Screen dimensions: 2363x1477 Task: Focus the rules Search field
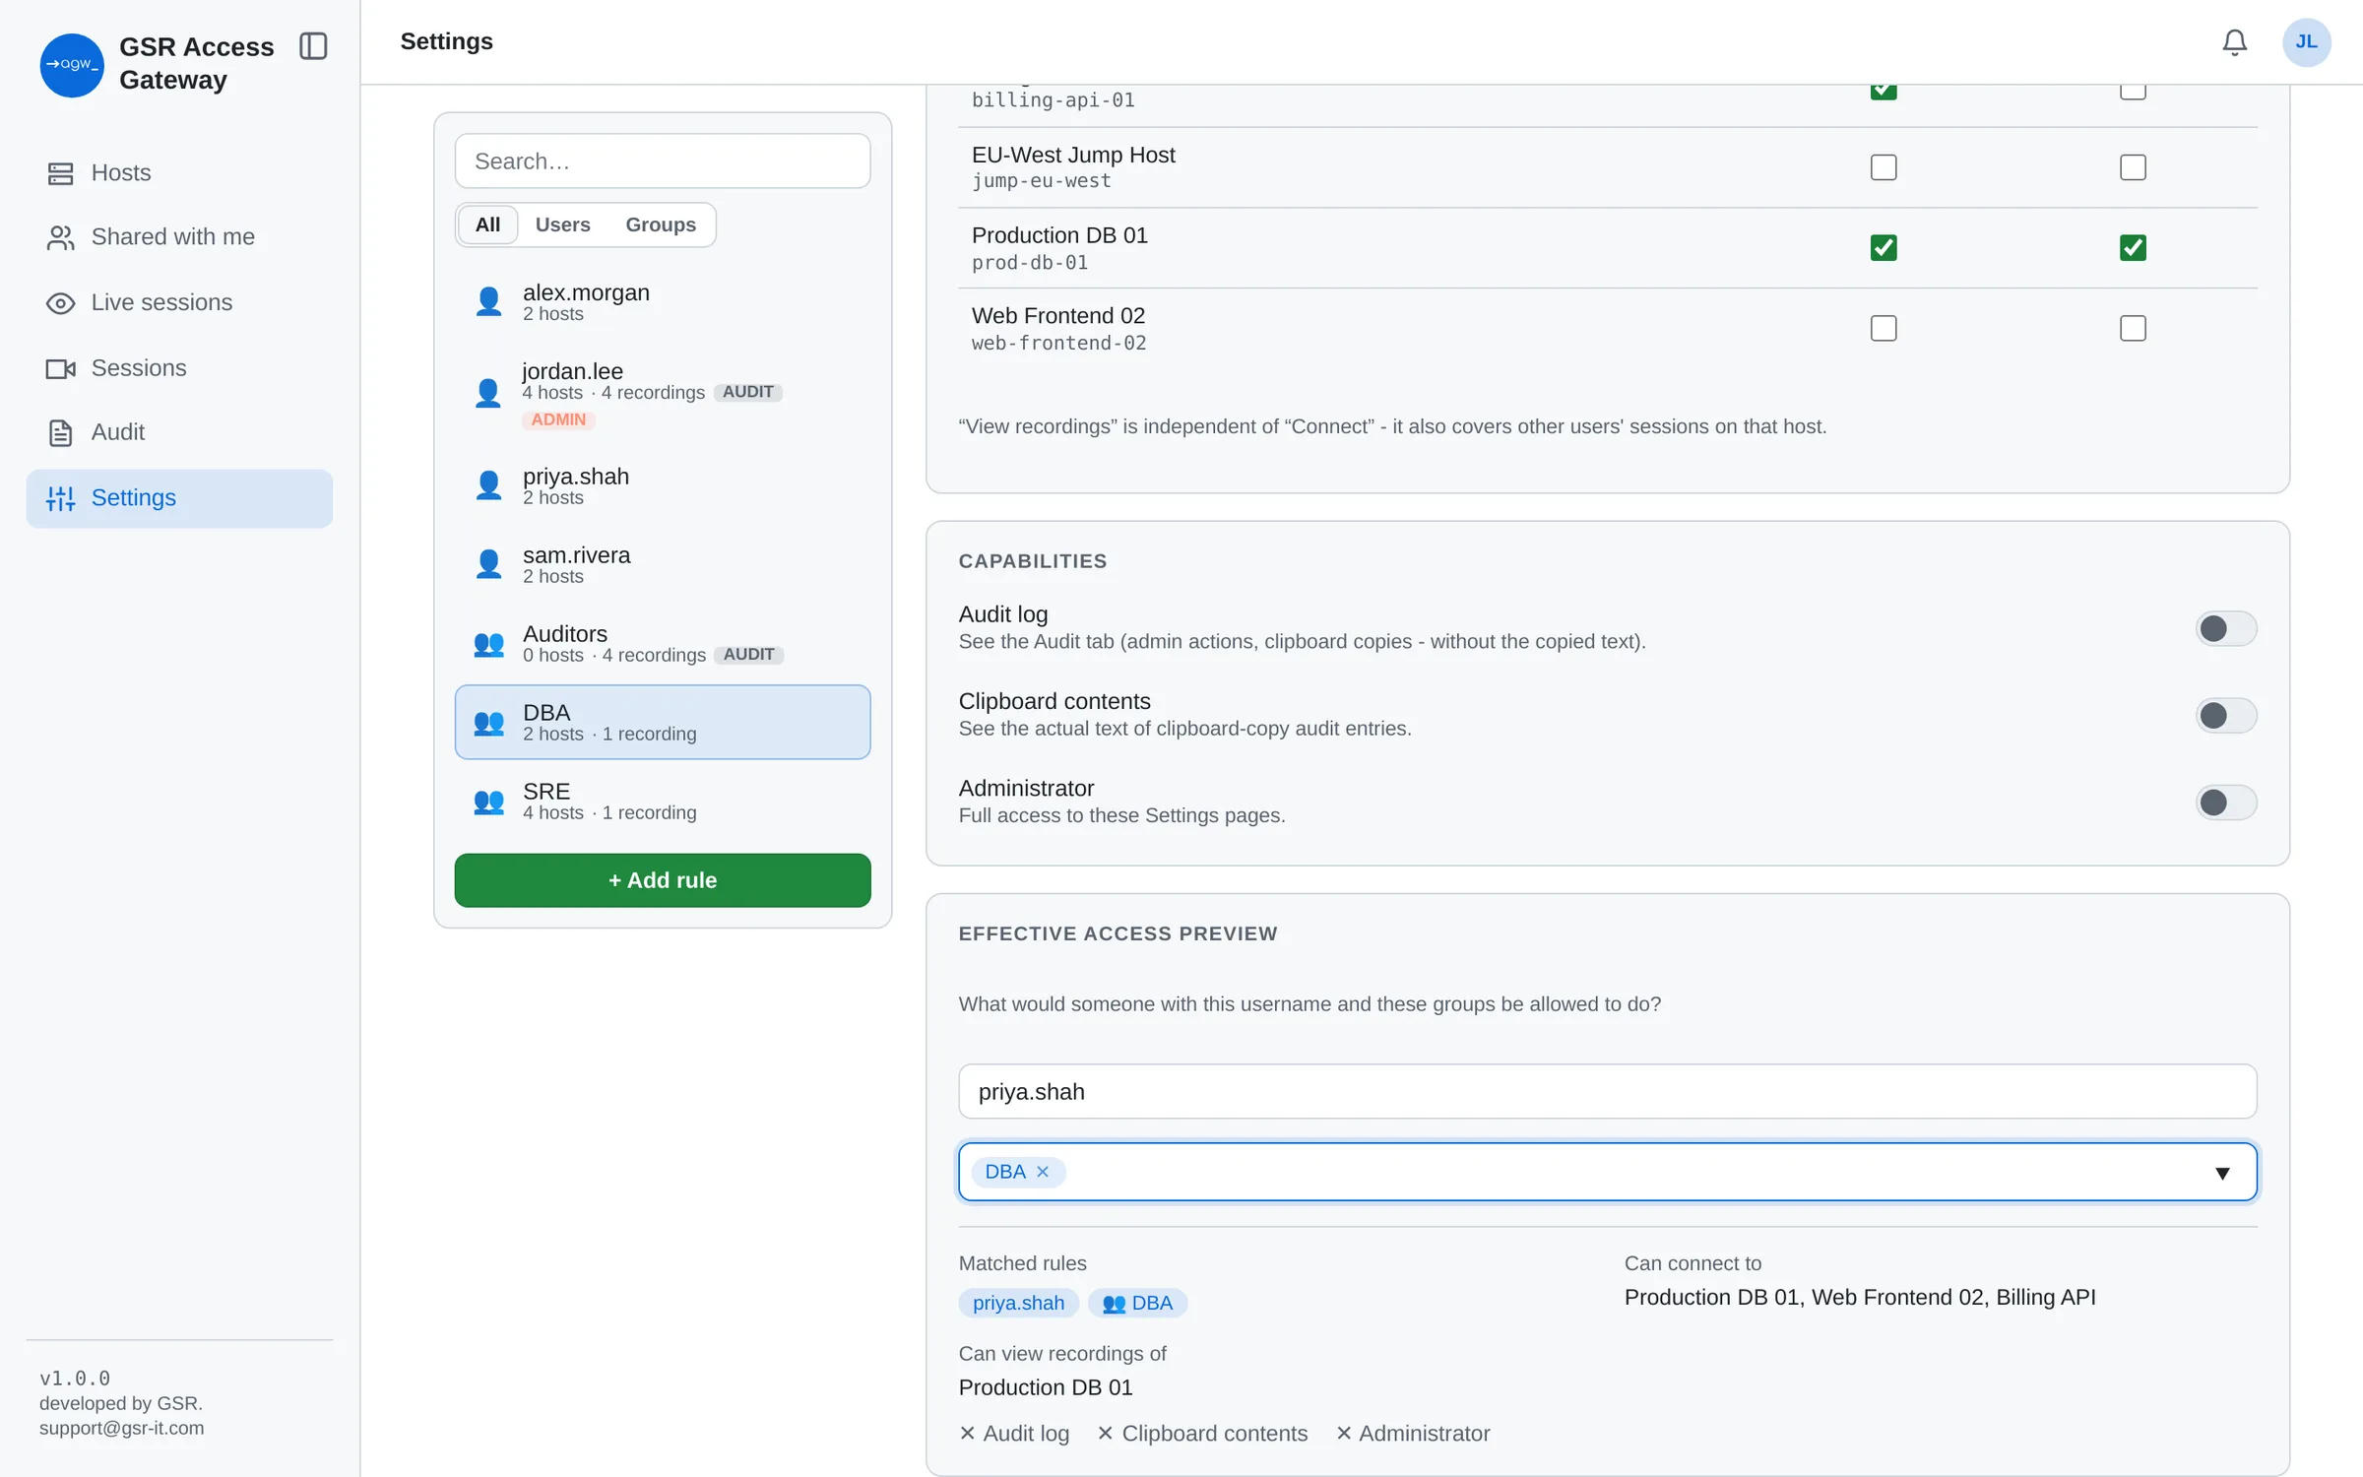pyautogui.click(x=663, y=161)
